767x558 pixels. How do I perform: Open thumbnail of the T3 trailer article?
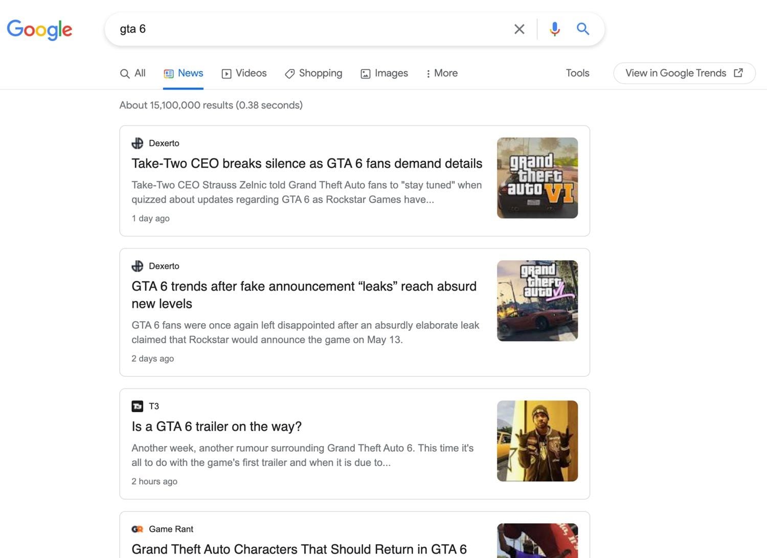(x=537, y=441)
